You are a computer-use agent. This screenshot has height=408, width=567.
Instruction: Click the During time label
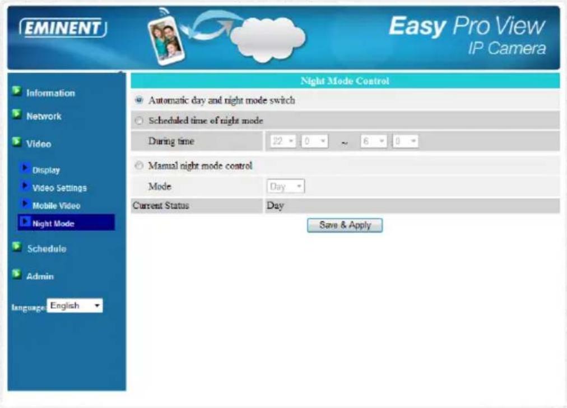coord(171,141)
